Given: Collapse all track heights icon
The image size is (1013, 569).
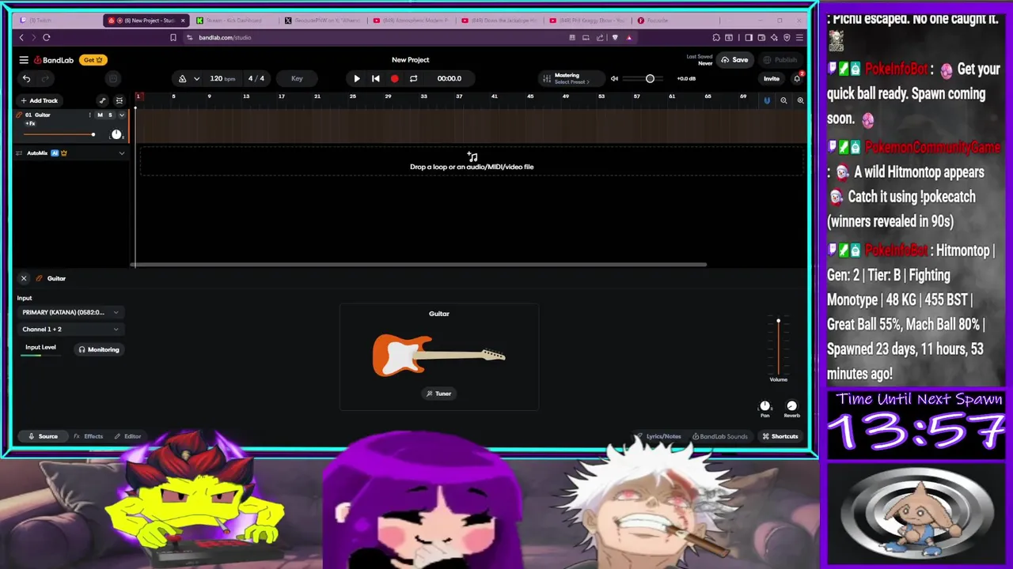Looking at the screenshot, I should tap(120, 100).
